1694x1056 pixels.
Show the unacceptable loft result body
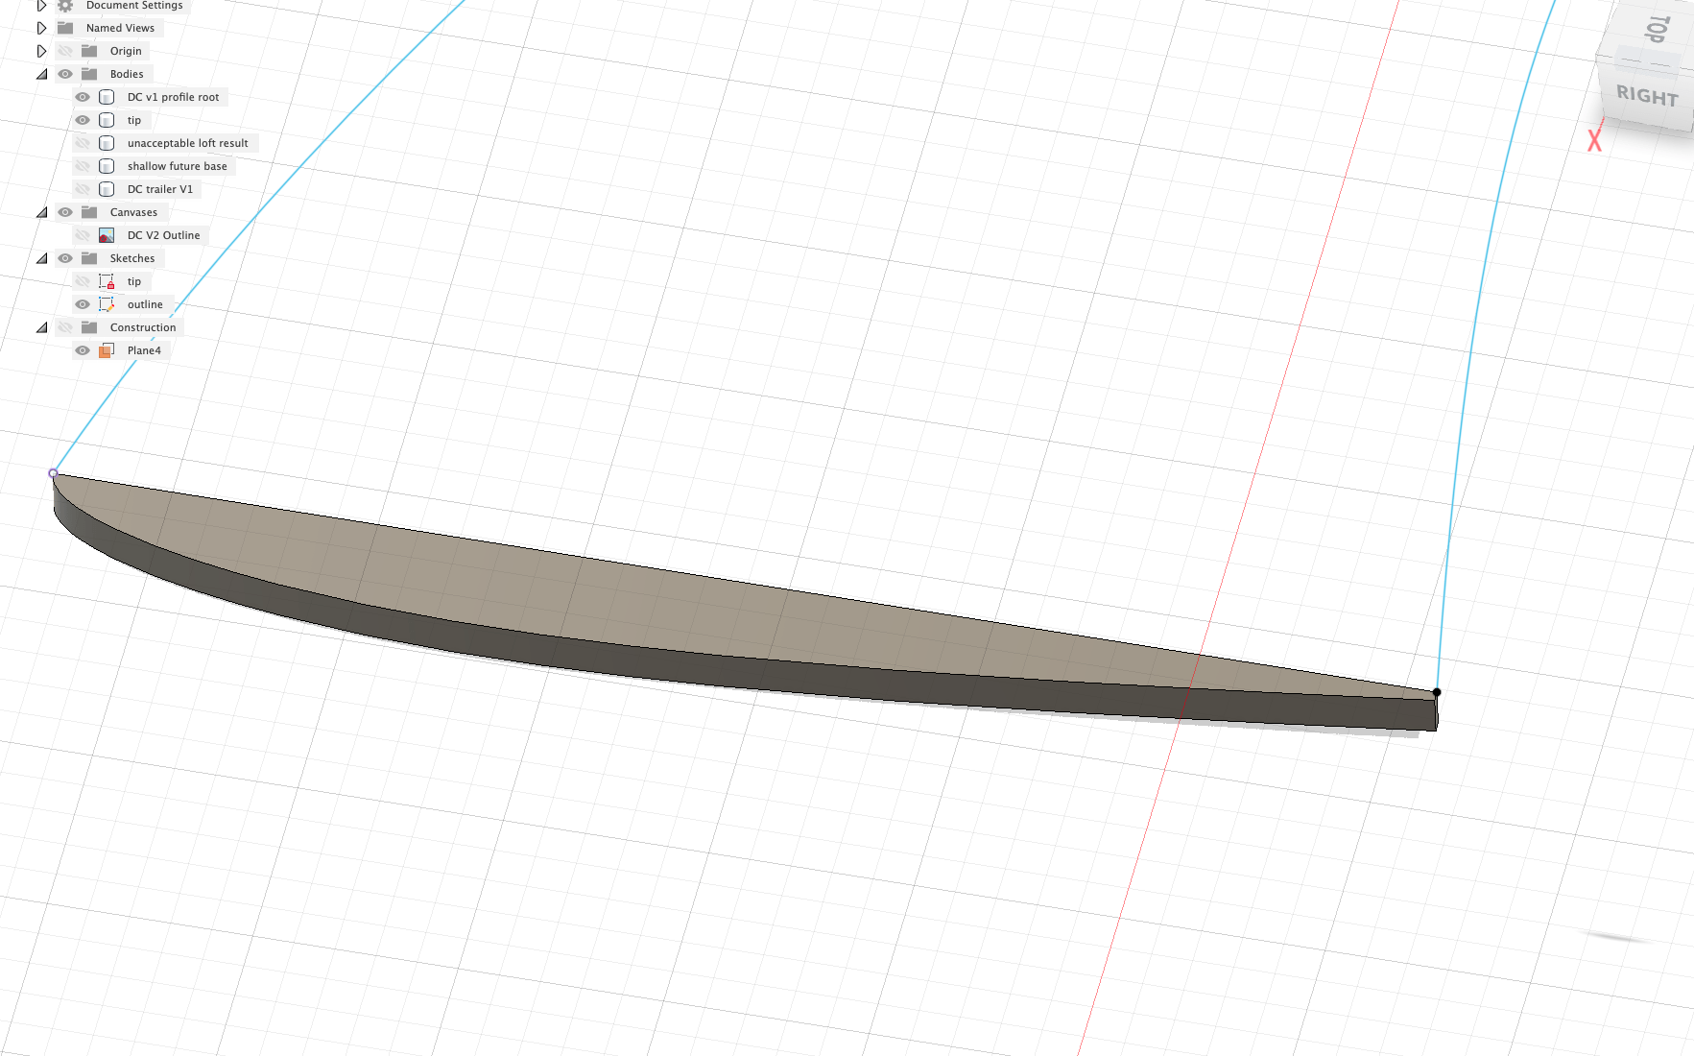coord(82,142)
